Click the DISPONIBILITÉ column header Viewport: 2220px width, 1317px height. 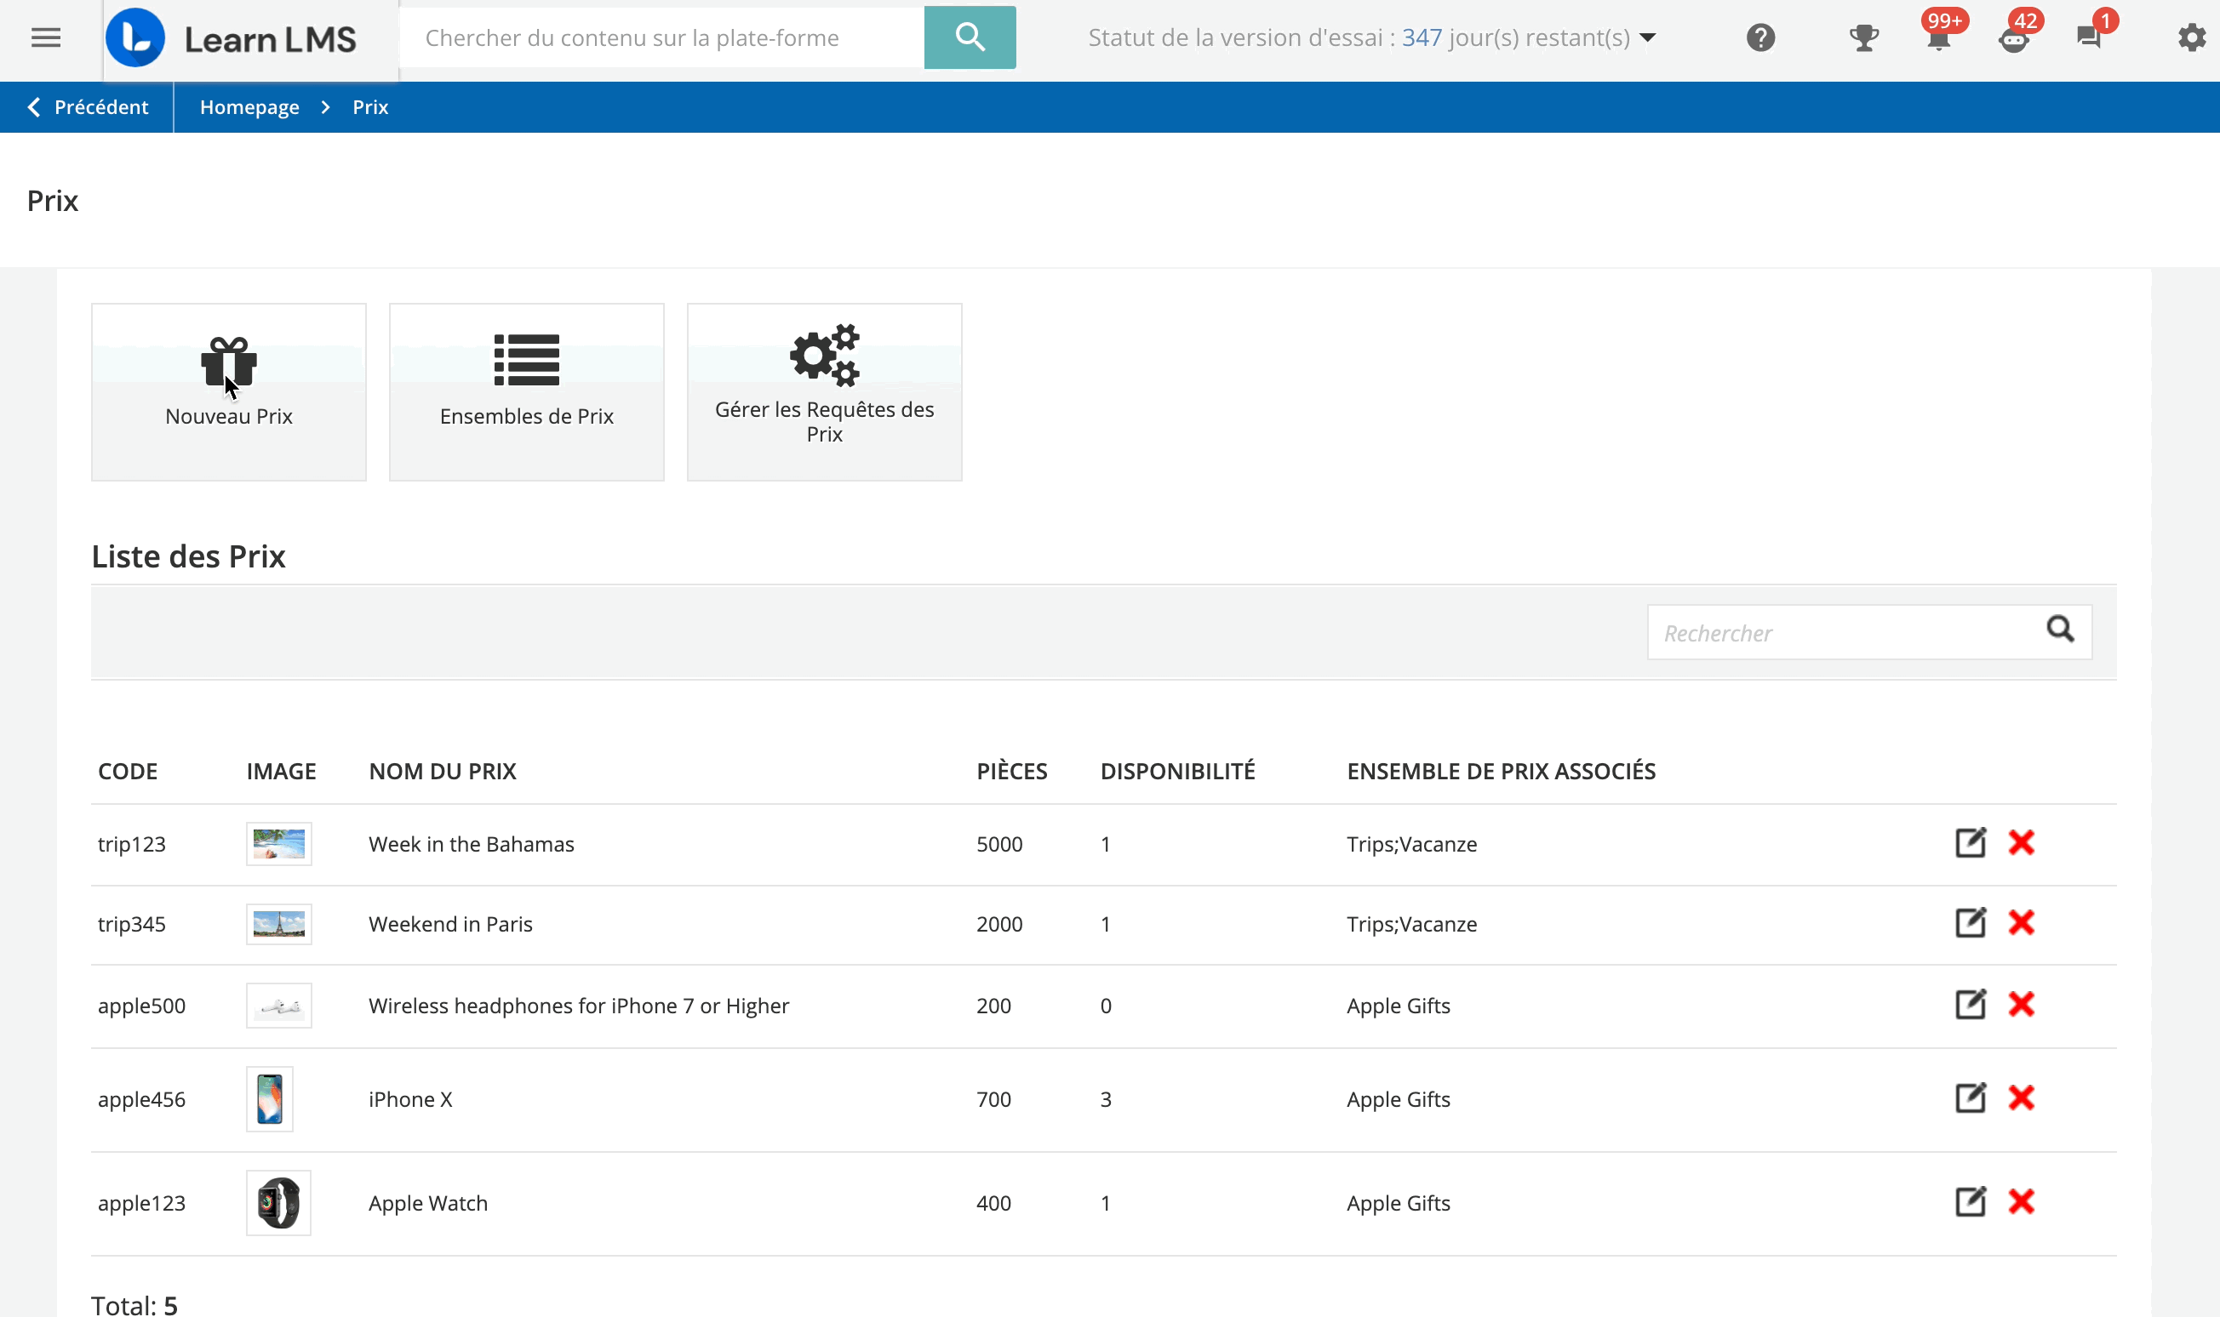click(1178, 771)
